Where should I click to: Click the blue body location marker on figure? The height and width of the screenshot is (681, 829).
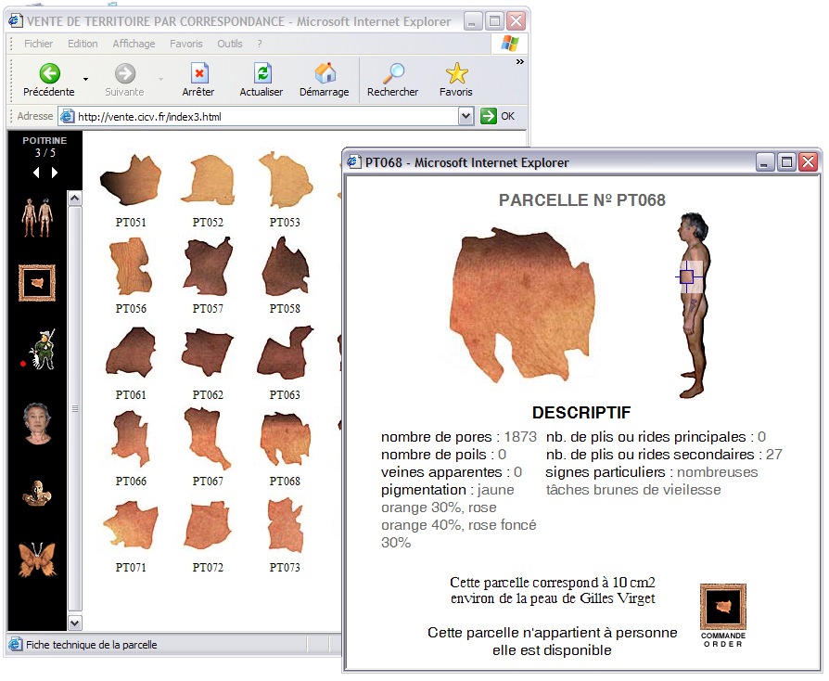click(x=686, y=276)
